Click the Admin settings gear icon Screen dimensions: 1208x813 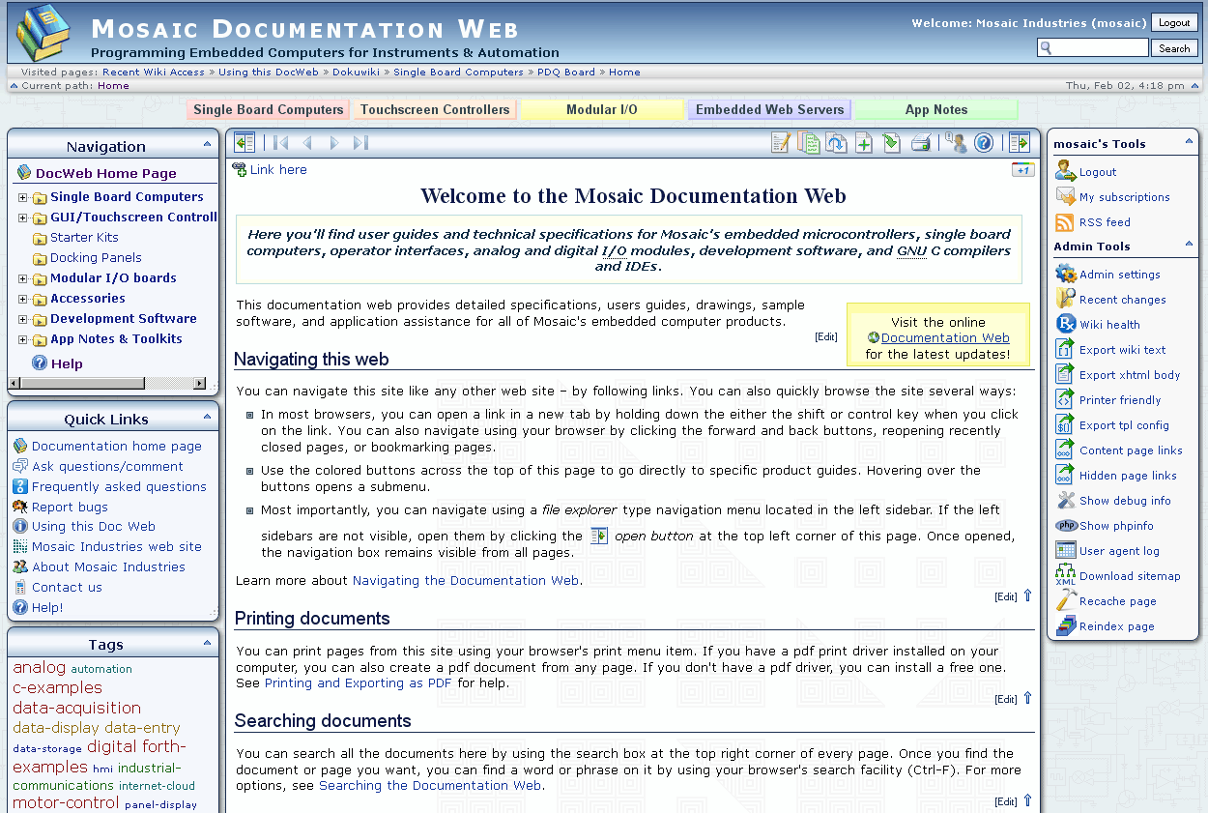(x=1065, y=275)
